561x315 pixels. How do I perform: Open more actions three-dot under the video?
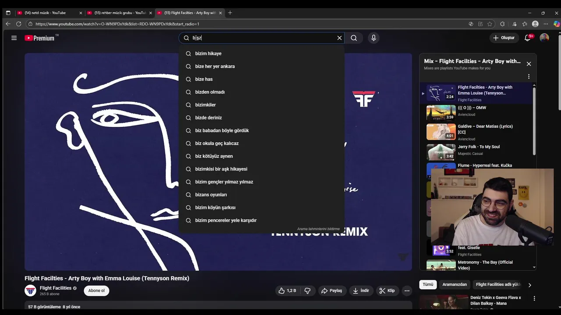(407, 290)
